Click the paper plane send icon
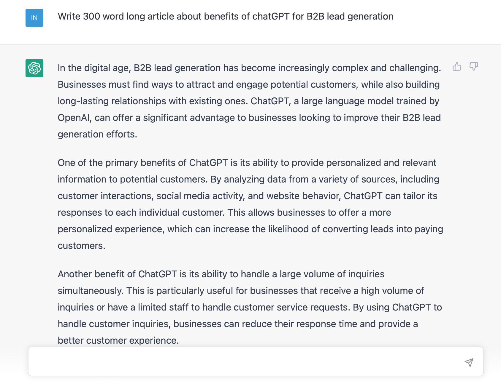 469,362
